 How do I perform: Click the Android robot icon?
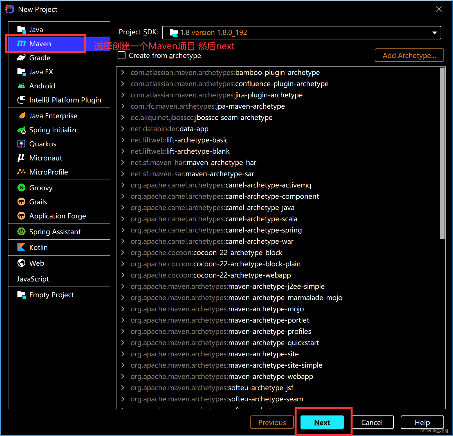click(21, 86)
